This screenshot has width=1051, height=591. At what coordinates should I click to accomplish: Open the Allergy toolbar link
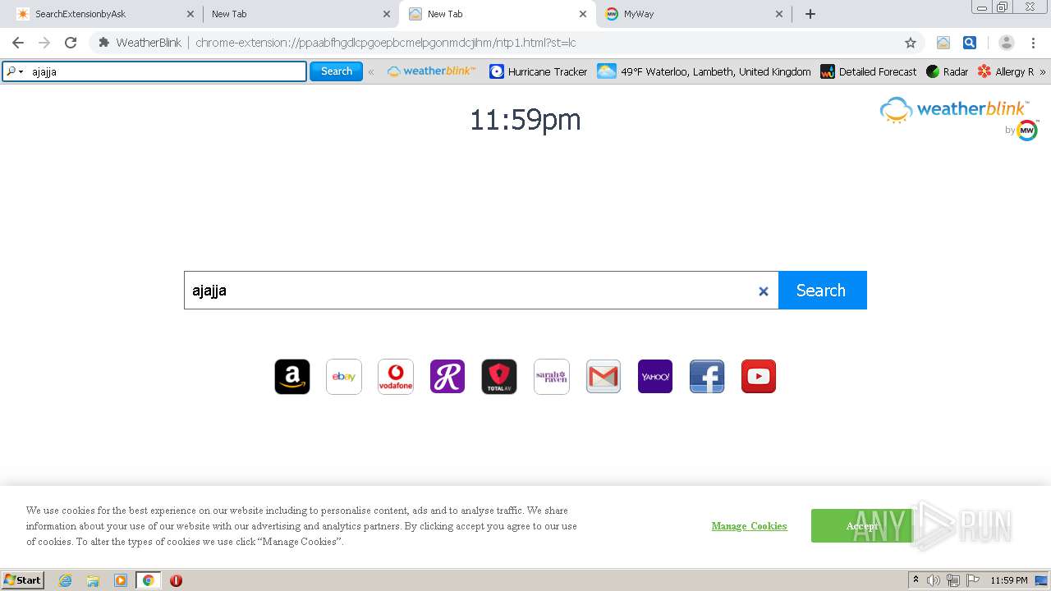(1006, 71)
